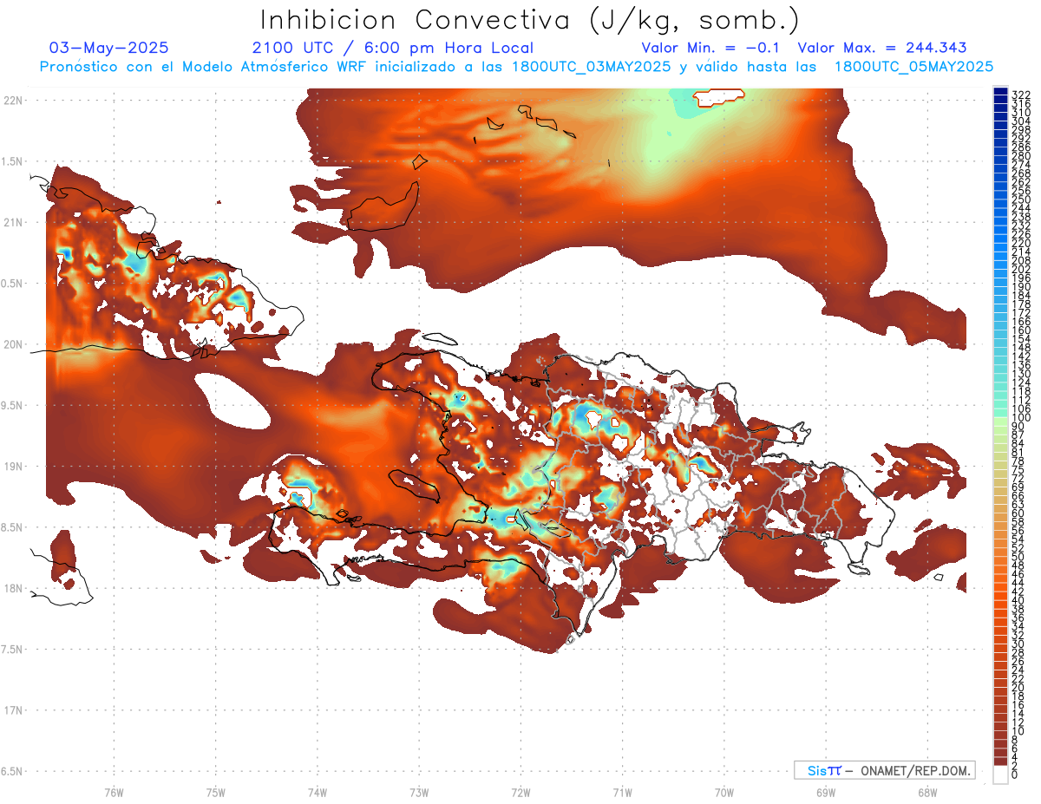Click the '20N' latitude label
Viewport: 1041px width, 804px height.
(13, 344)
